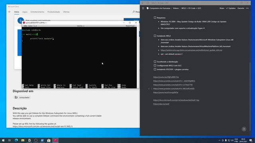
Task: Open Task View on the taskbar
Action: click(x=10, y=140)
